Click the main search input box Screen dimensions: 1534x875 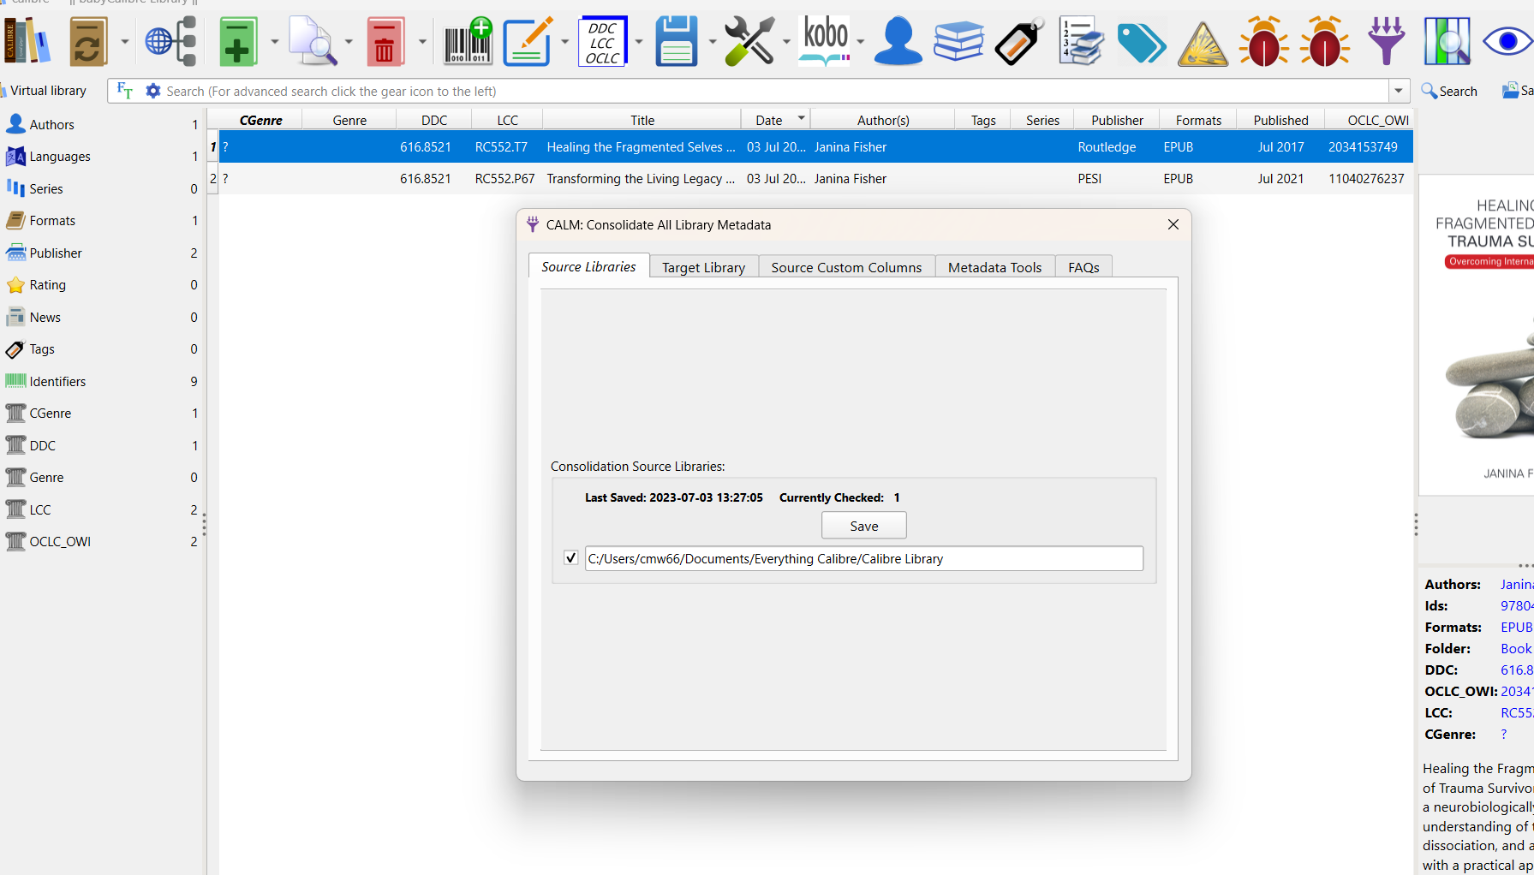tap(774, 91)
